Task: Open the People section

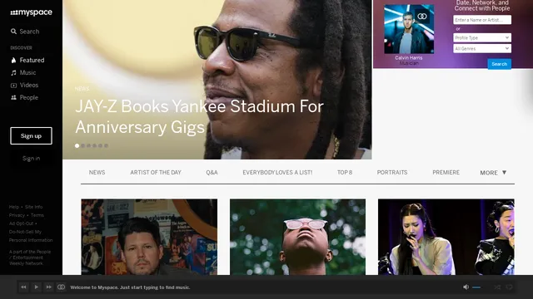Action: click(24, 98)
